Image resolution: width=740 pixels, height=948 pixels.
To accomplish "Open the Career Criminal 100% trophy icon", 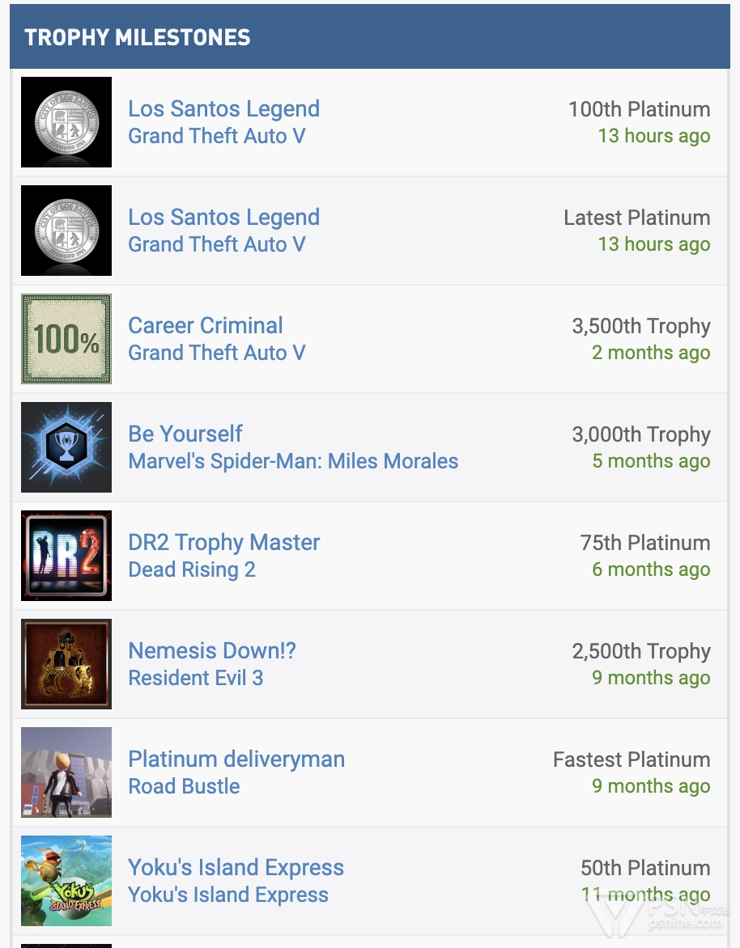I will pos(66,339).
